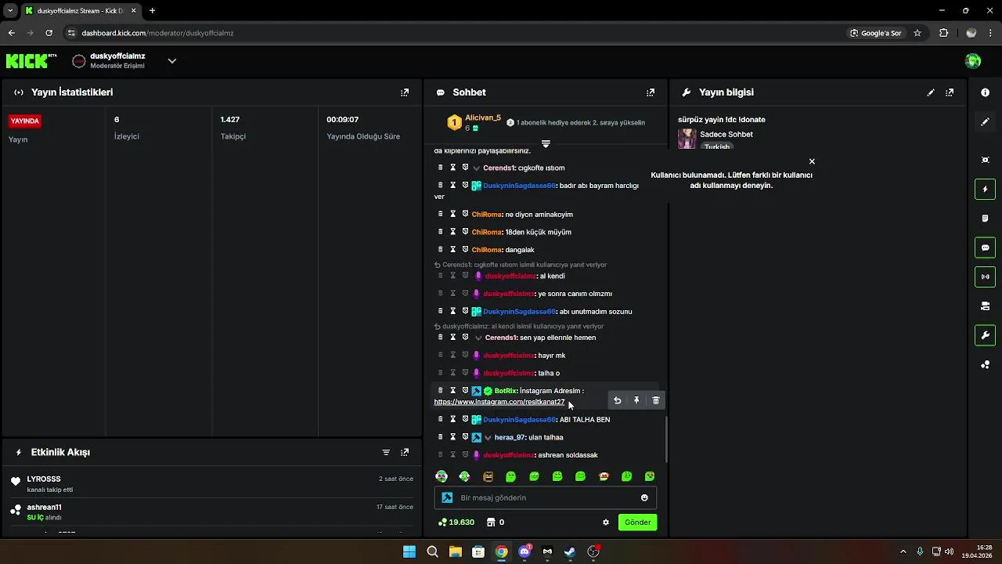Focus the Bir mesaj gönderin input field
The image size is (1002, 564).
pos(546,497)
